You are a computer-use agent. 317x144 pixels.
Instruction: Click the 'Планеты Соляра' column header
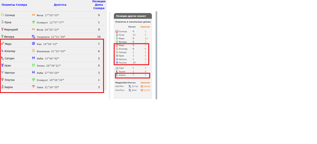(14, 5)
